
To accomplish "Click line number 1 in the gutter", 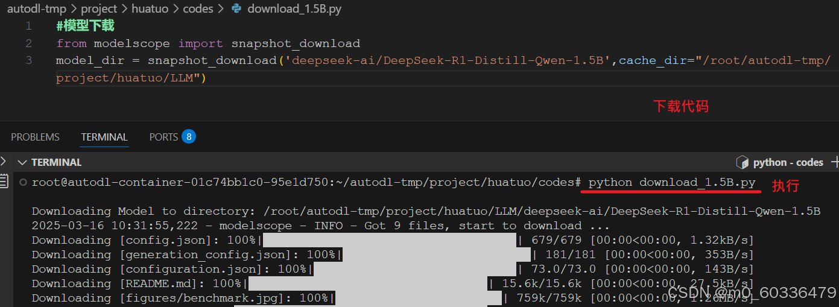I will point(28,26).
